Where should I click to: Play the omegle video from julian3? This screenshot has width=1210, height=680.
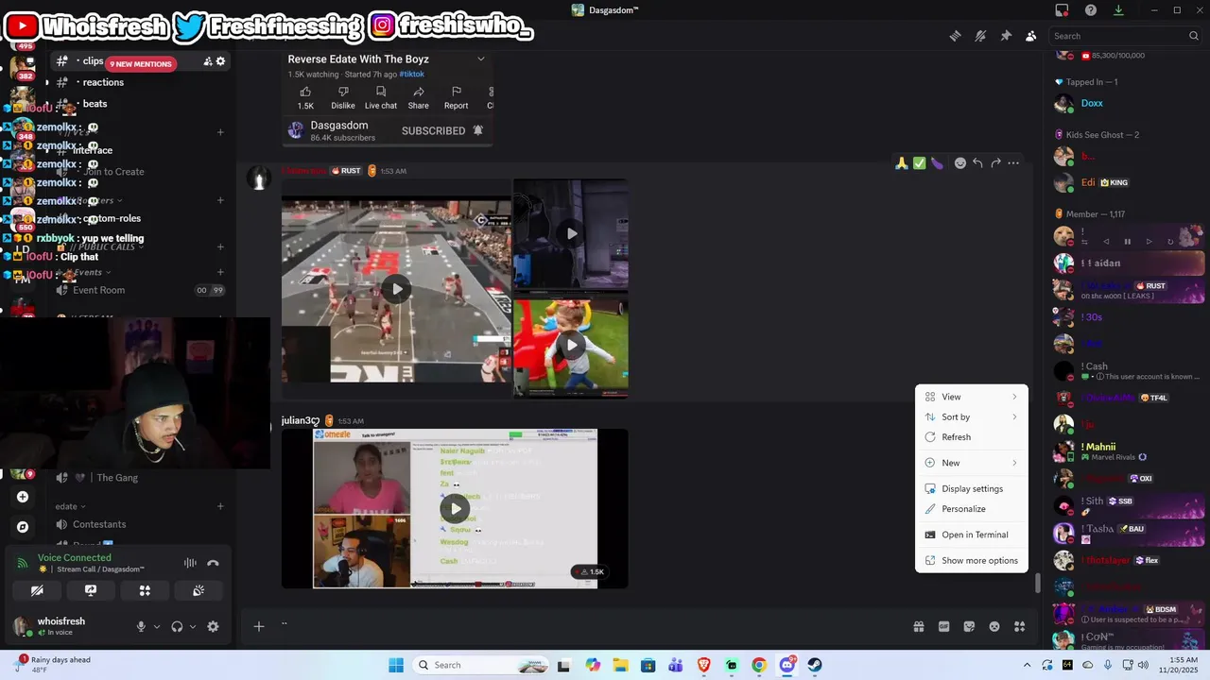[455, 508]
